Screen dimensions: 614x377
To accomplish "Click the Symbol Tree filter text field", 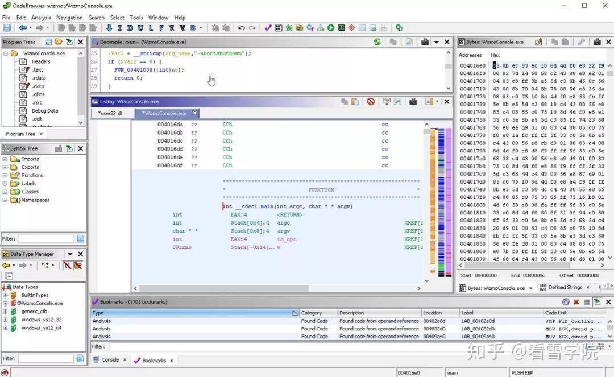I will 45,239.
